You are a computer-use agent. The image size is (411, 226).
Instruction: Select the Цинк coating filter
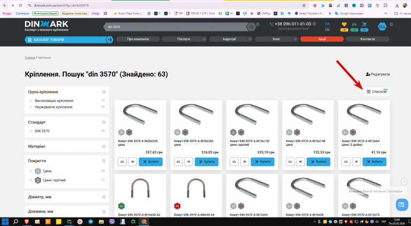click(x=48, y=171)
